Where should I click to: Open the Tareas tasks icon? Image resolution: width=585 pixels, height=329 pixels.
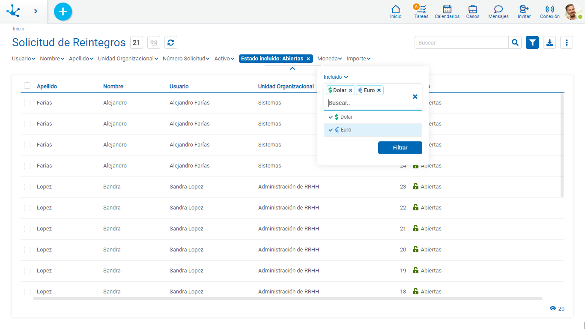421,12
